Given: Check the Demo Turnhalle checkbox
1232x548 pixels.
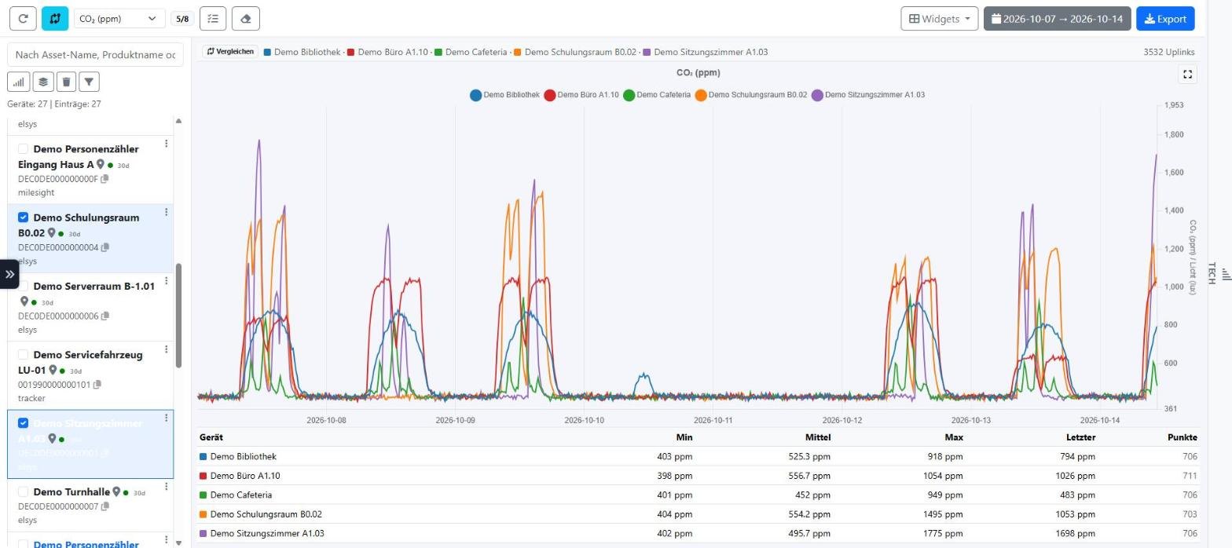Looking at the screenshot, I should [x=23, y=492].
